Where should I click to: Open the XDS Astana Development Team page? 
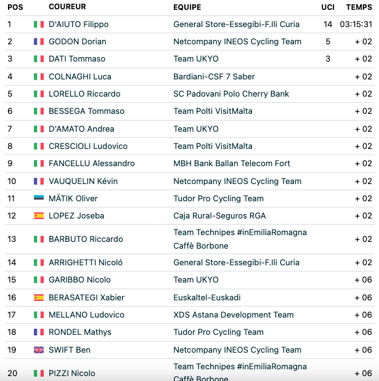point(234,315)
